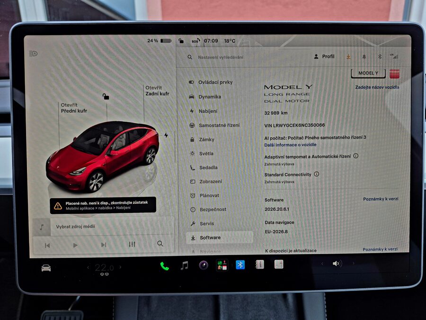The height and width of the screenshot is (320, 426).
Task: Open the Bezpečnost safety section
Action: (213, 209)
